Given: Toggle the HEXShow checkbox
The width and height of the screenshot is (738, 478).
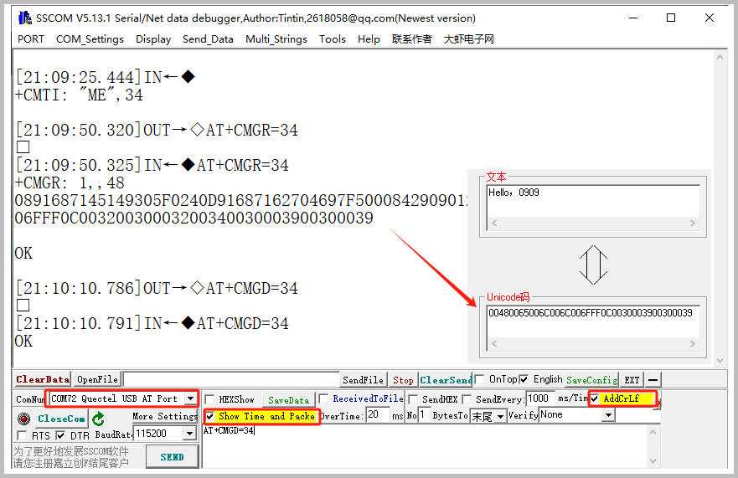Looking at the screenshot, I should pyautogui.click(x=212, y=399).
